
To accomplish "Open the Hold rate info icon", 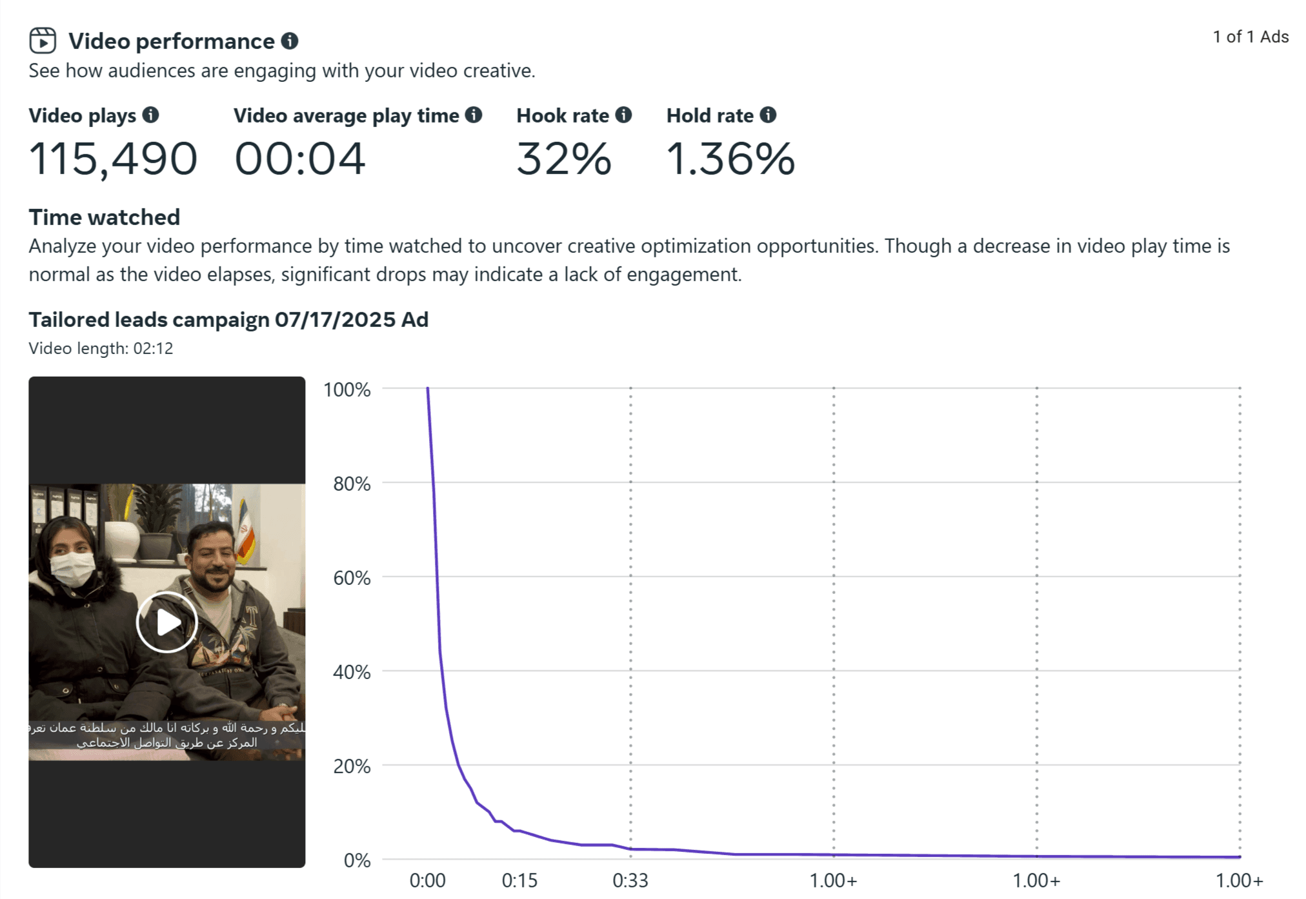I will click(768, 115).
